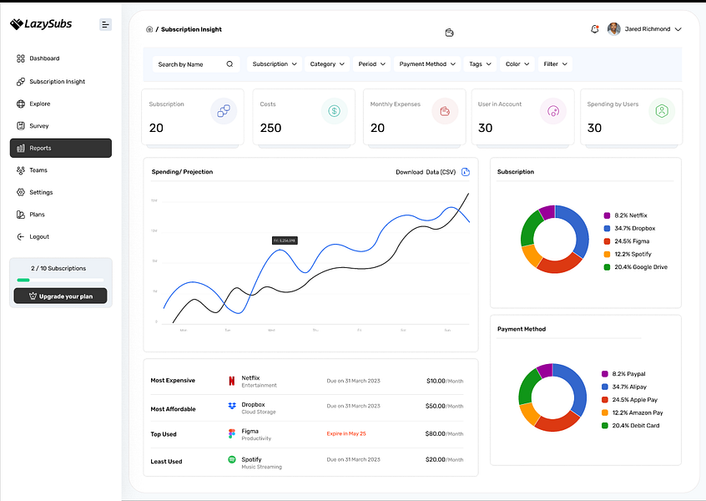Screen dimensions: 706x501
Task: Open the Subscription filter dropdown
Action: pyautogui.click(x=275, y=64)
